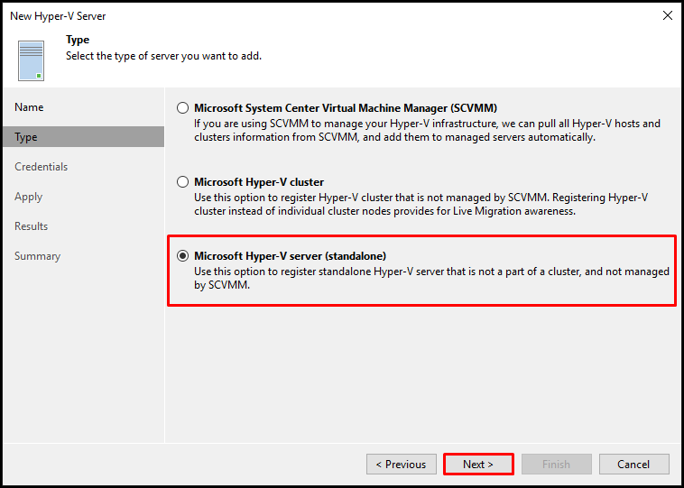Jump to the Credentials wizard step

[41, 167]
